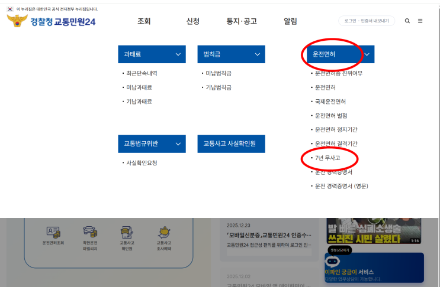Open the 신청 main menu
Screen dimensions: 440x287
(x=193, y=21)
